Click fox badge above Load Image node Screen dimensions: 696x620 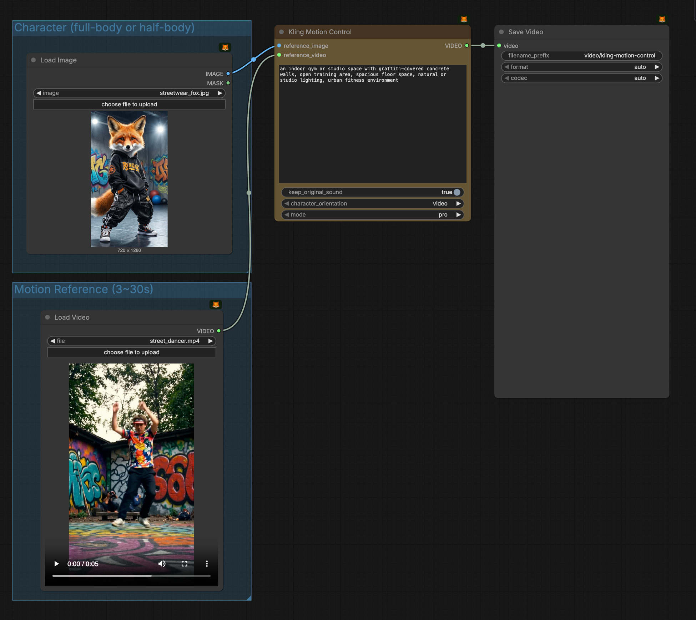coord(225,47)
